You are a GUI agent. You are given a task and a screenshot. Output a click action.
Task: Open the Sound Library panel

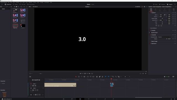(x=31, y=4)
